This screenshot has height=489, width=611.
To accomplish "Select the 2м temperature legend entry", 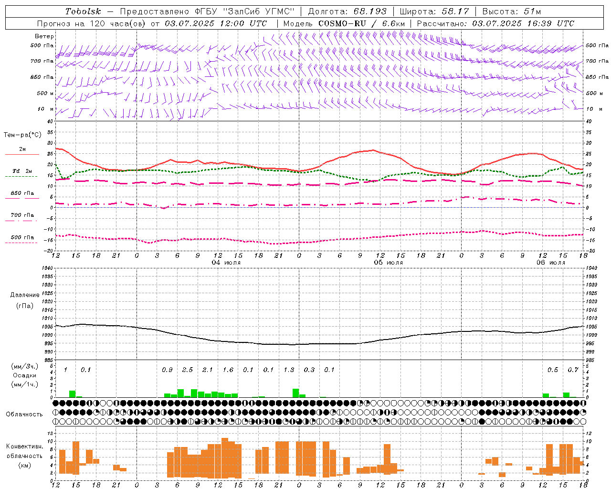I will [x=22, y=149].
